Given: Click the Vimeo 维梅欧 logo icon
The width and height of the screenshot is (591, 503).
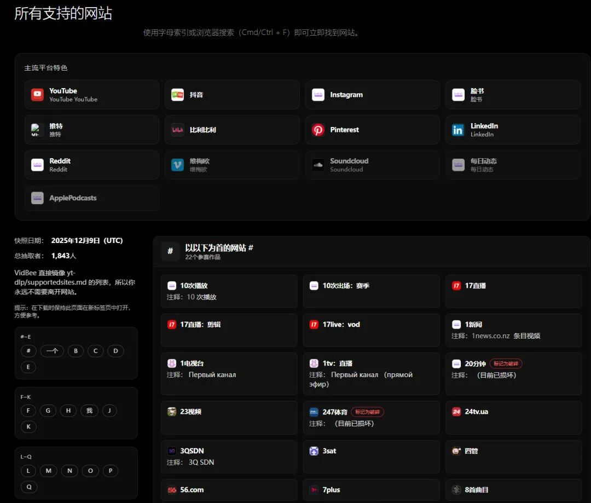Looking at the screenshot, I should tap(177, 165).
